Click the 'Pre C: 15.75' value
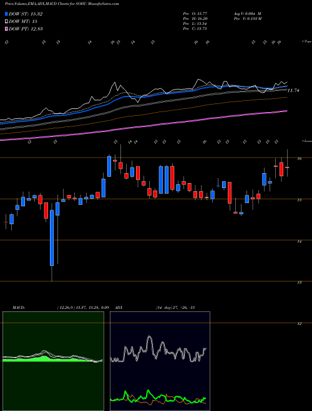This screenshot has width=312, height=411. pyautogui.click(x=195, y=29)
